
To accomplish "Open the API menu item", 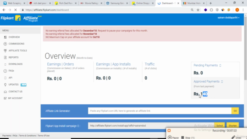I will (x=10, y=78).
